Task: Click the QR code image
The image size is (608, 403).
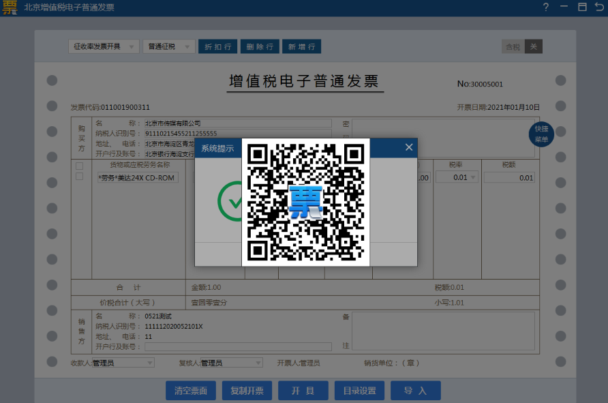Action: click(305, 202)
